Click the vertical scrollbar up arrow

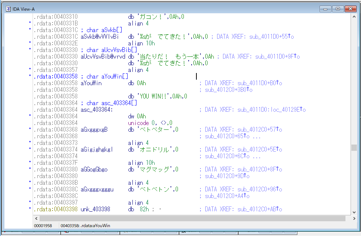[354, 17]
